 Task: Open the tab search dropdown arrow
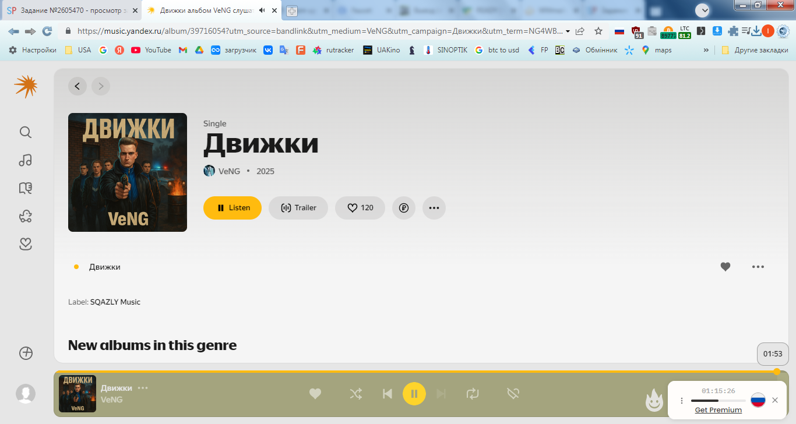pos(703,10)
